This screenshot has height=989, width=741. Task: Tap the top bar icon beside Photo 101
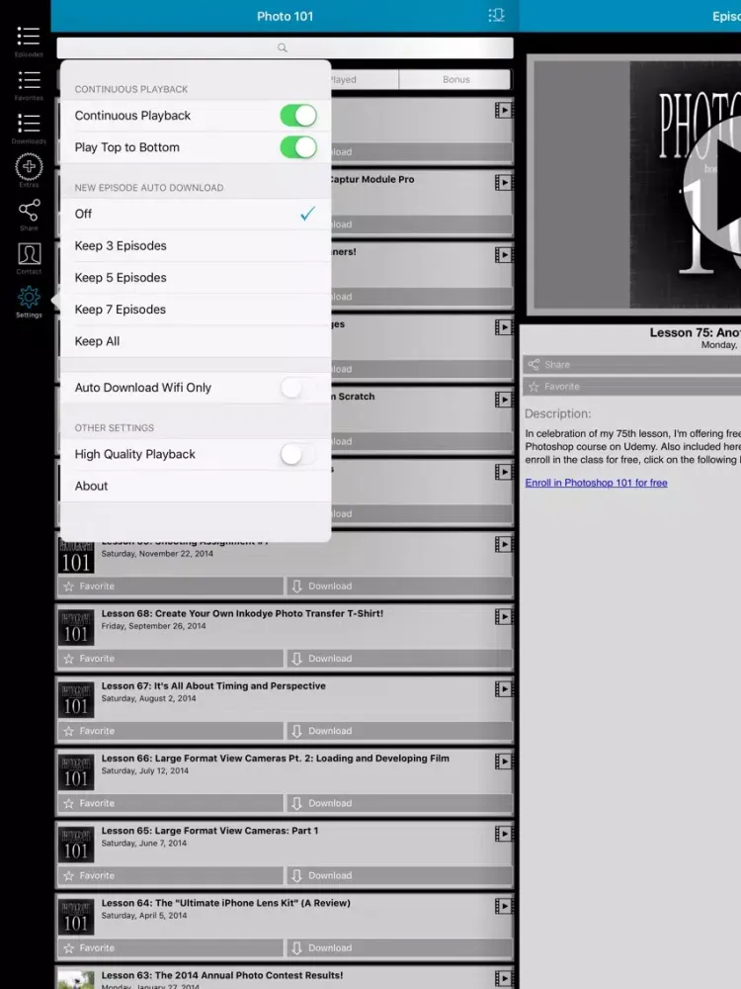(496, 16)
